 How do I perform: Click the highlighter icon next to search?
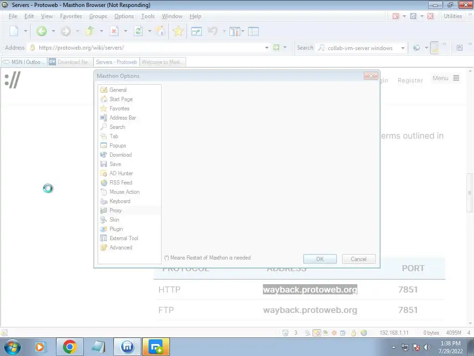435,48
